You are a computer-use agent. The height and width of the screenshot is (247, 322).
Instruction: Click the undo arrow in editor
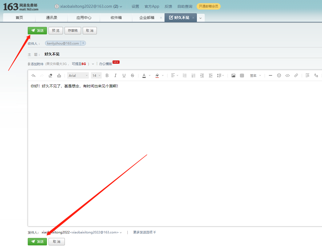click(33, 76)
